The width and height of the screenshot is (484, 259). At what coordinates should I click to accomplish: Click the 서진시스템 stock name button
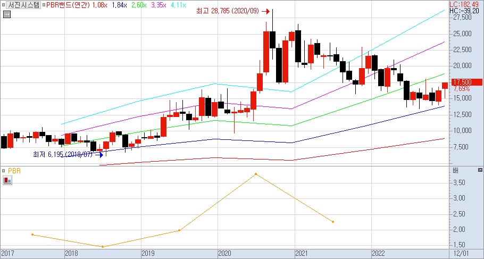[23, 5]
